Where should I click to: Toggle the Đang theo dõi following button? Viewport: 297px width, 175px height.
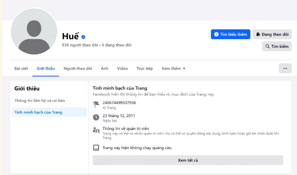pyautogui.click(x=272, y=34)
